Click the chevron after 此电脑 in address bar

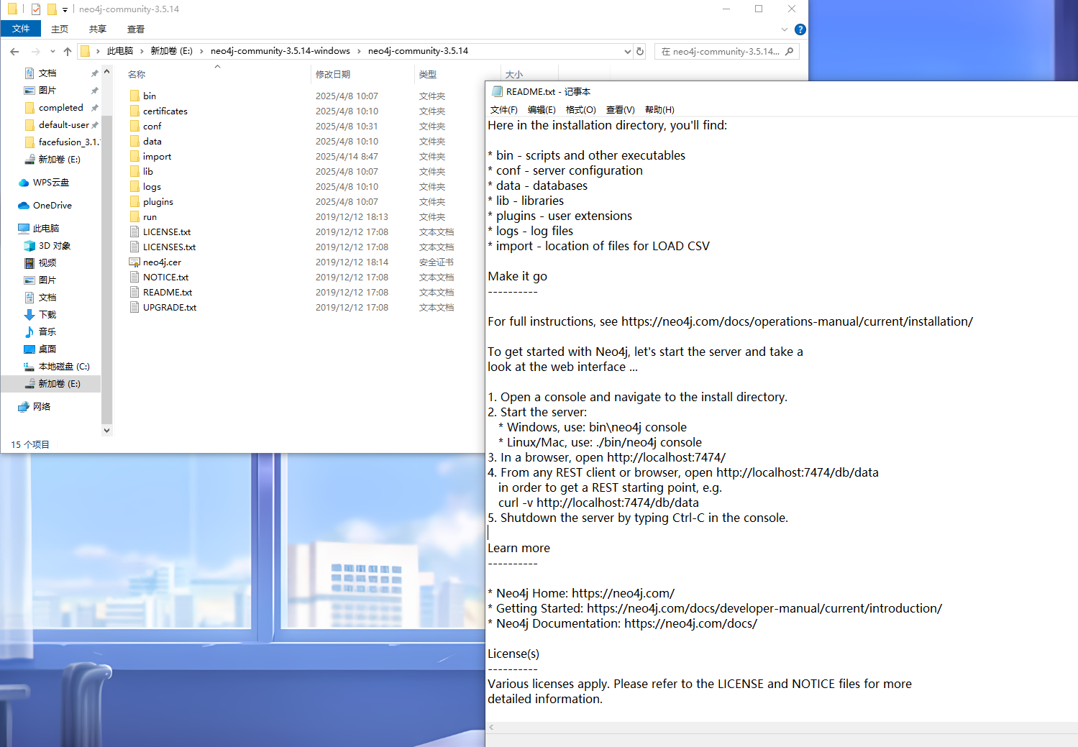coord(141,51)
